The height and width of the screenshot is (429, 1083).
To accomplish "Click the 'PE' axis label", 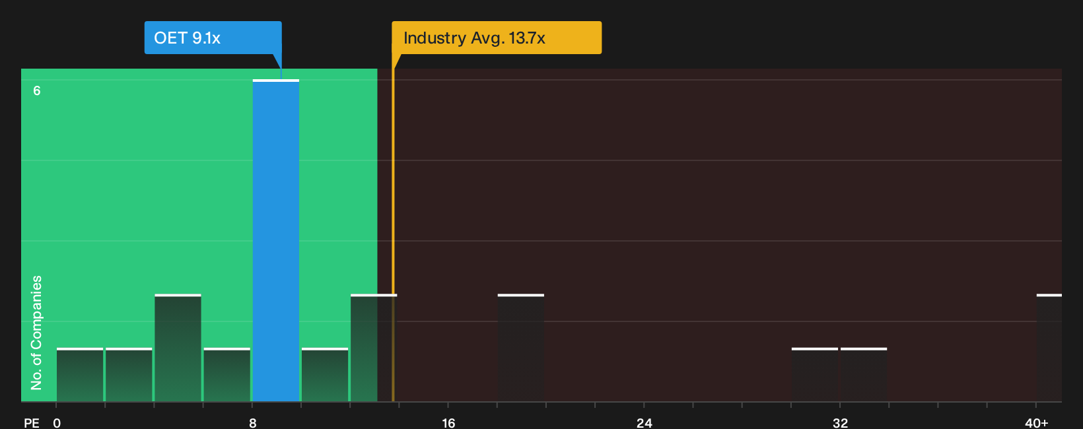I will (x=32, y=423).
